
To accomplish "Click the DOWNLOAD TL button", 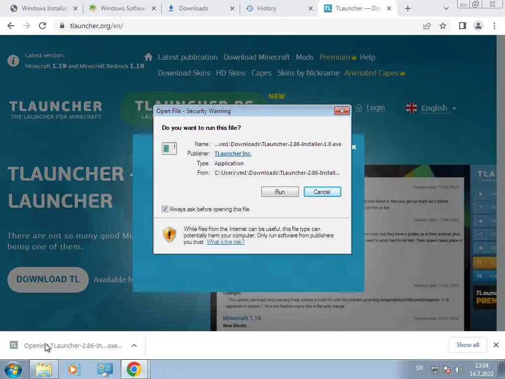I will [48, 279].
